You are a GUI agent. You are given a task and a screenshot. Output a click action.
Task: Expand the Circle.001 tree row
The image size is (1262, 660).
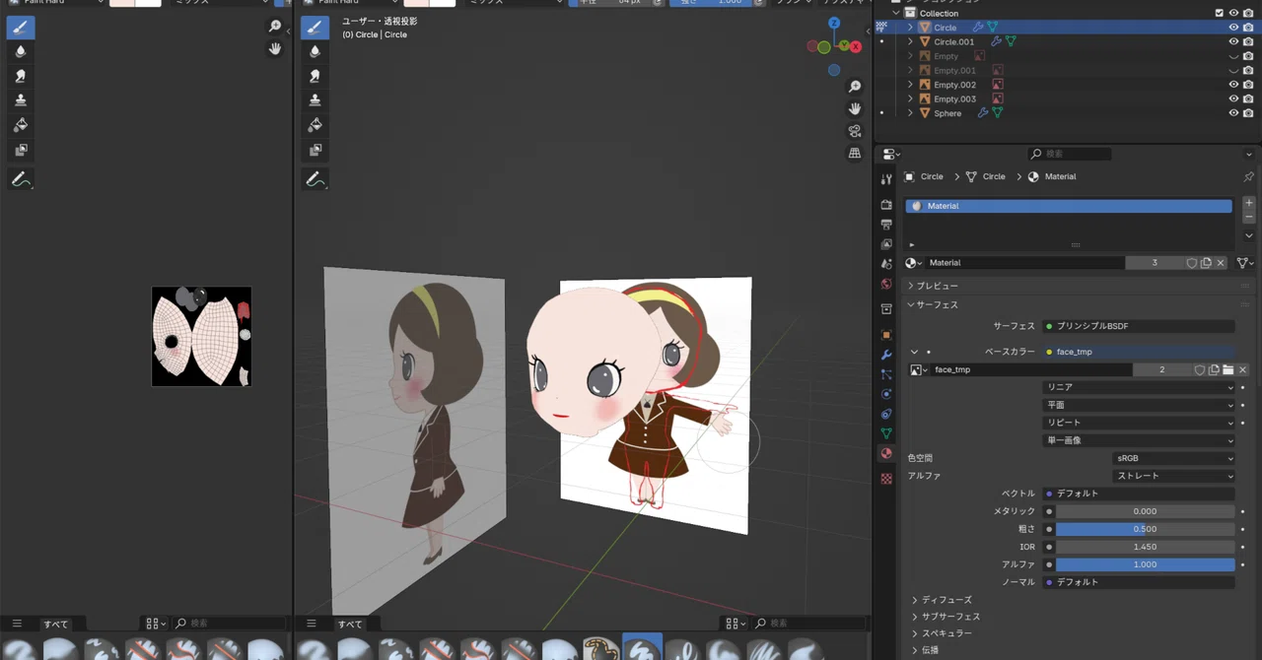pos(910,41)
